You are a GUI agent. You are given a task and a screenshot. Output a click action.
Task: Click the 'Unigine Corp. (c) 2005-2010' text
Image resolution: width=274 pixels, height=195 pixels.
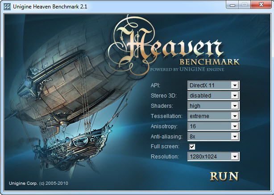38,183
